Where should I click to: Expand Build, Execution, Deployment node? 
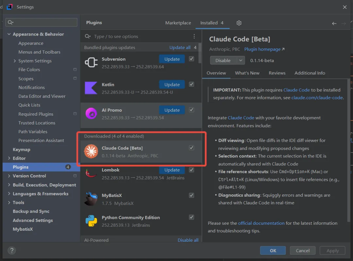click(9, 185)
